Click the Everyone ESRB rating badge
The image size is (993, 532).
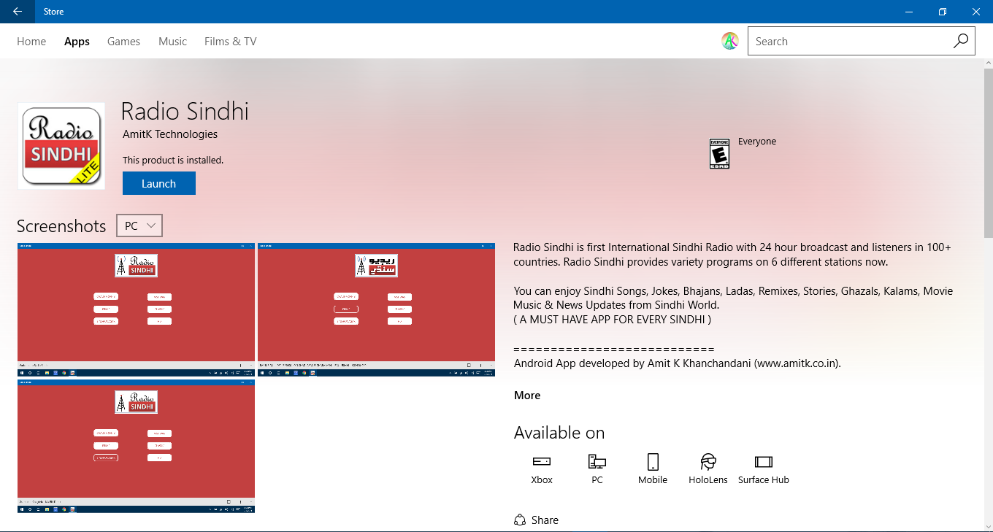pos(719,153)
